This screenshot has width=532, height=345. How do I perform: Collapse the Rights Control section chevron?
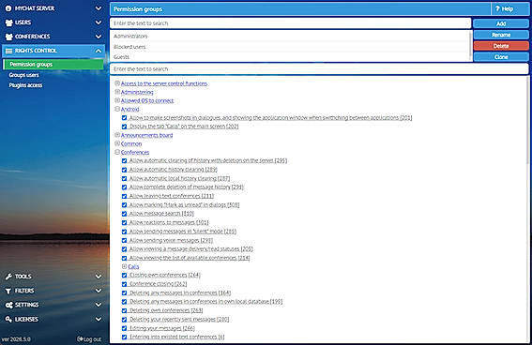point(99,52)
